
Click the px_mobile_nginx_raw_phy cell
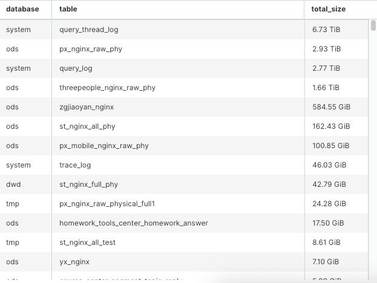point(104,146)
